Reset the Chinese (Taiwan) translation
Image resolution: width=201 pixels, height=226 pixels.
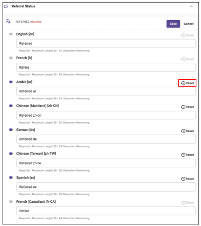coord(187,155)
